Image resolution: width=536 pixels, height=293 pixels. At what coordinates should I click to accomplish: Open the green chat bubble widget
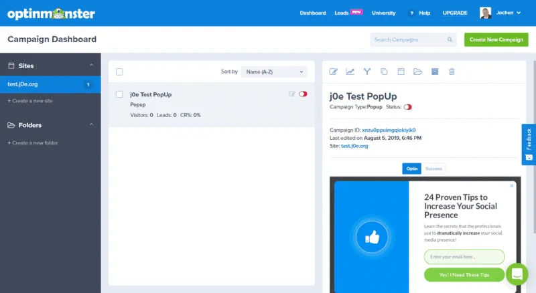pyautogui.click(x=517, y=274)
